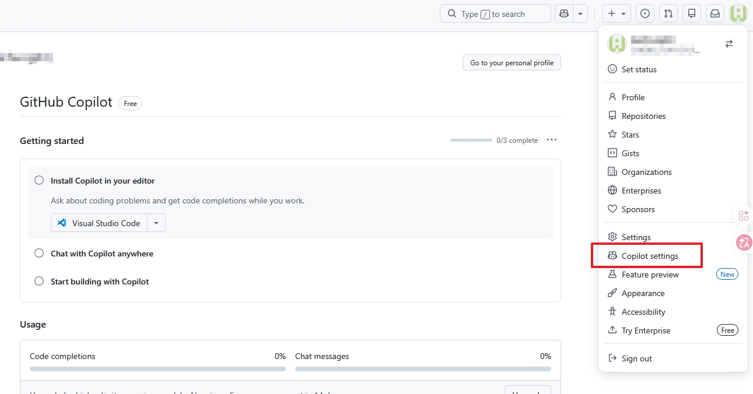Open the Create new plus menu
This screenshot has width=753, height=394.
pyautogui.click(x=617, y=13)
